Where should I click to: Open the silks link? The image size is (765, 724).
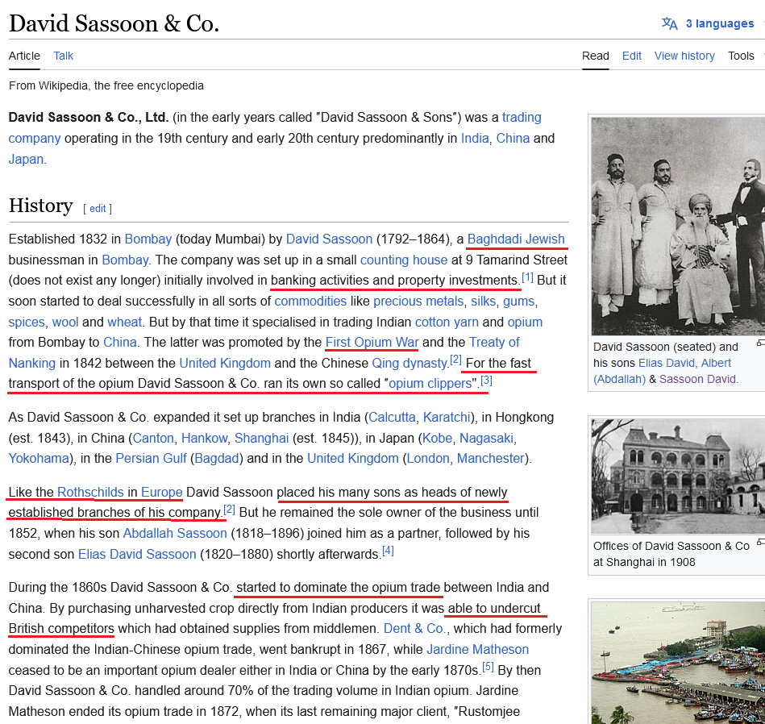tap(483, 301)
